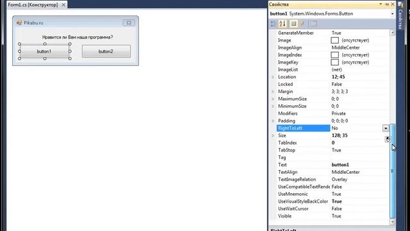Open the Properties window position menu arrow

point(381,4)
